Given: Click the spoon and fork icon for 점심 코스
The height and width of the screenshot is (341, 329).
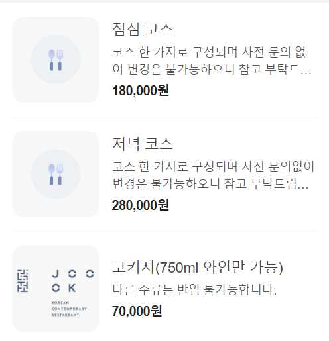Looking at the screenshot, I should coord(56,60).
